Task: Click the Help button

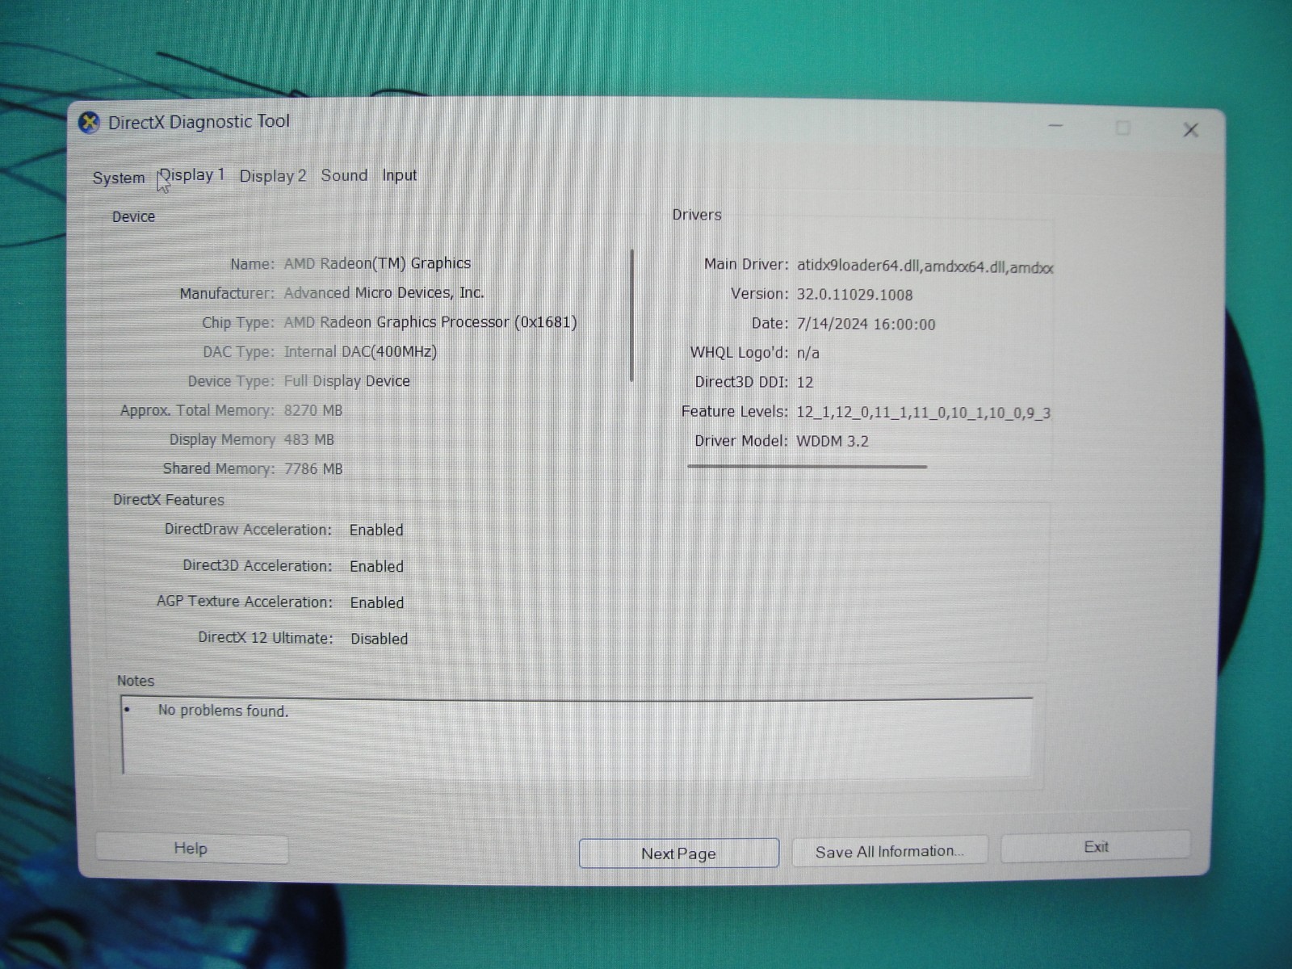Action: tap(191, 849)
